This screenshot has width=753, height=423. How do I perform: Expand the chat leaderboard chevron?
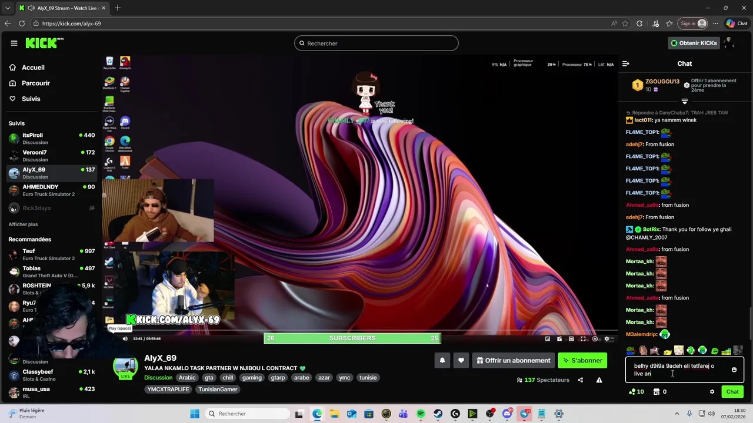tap(684, 102)
